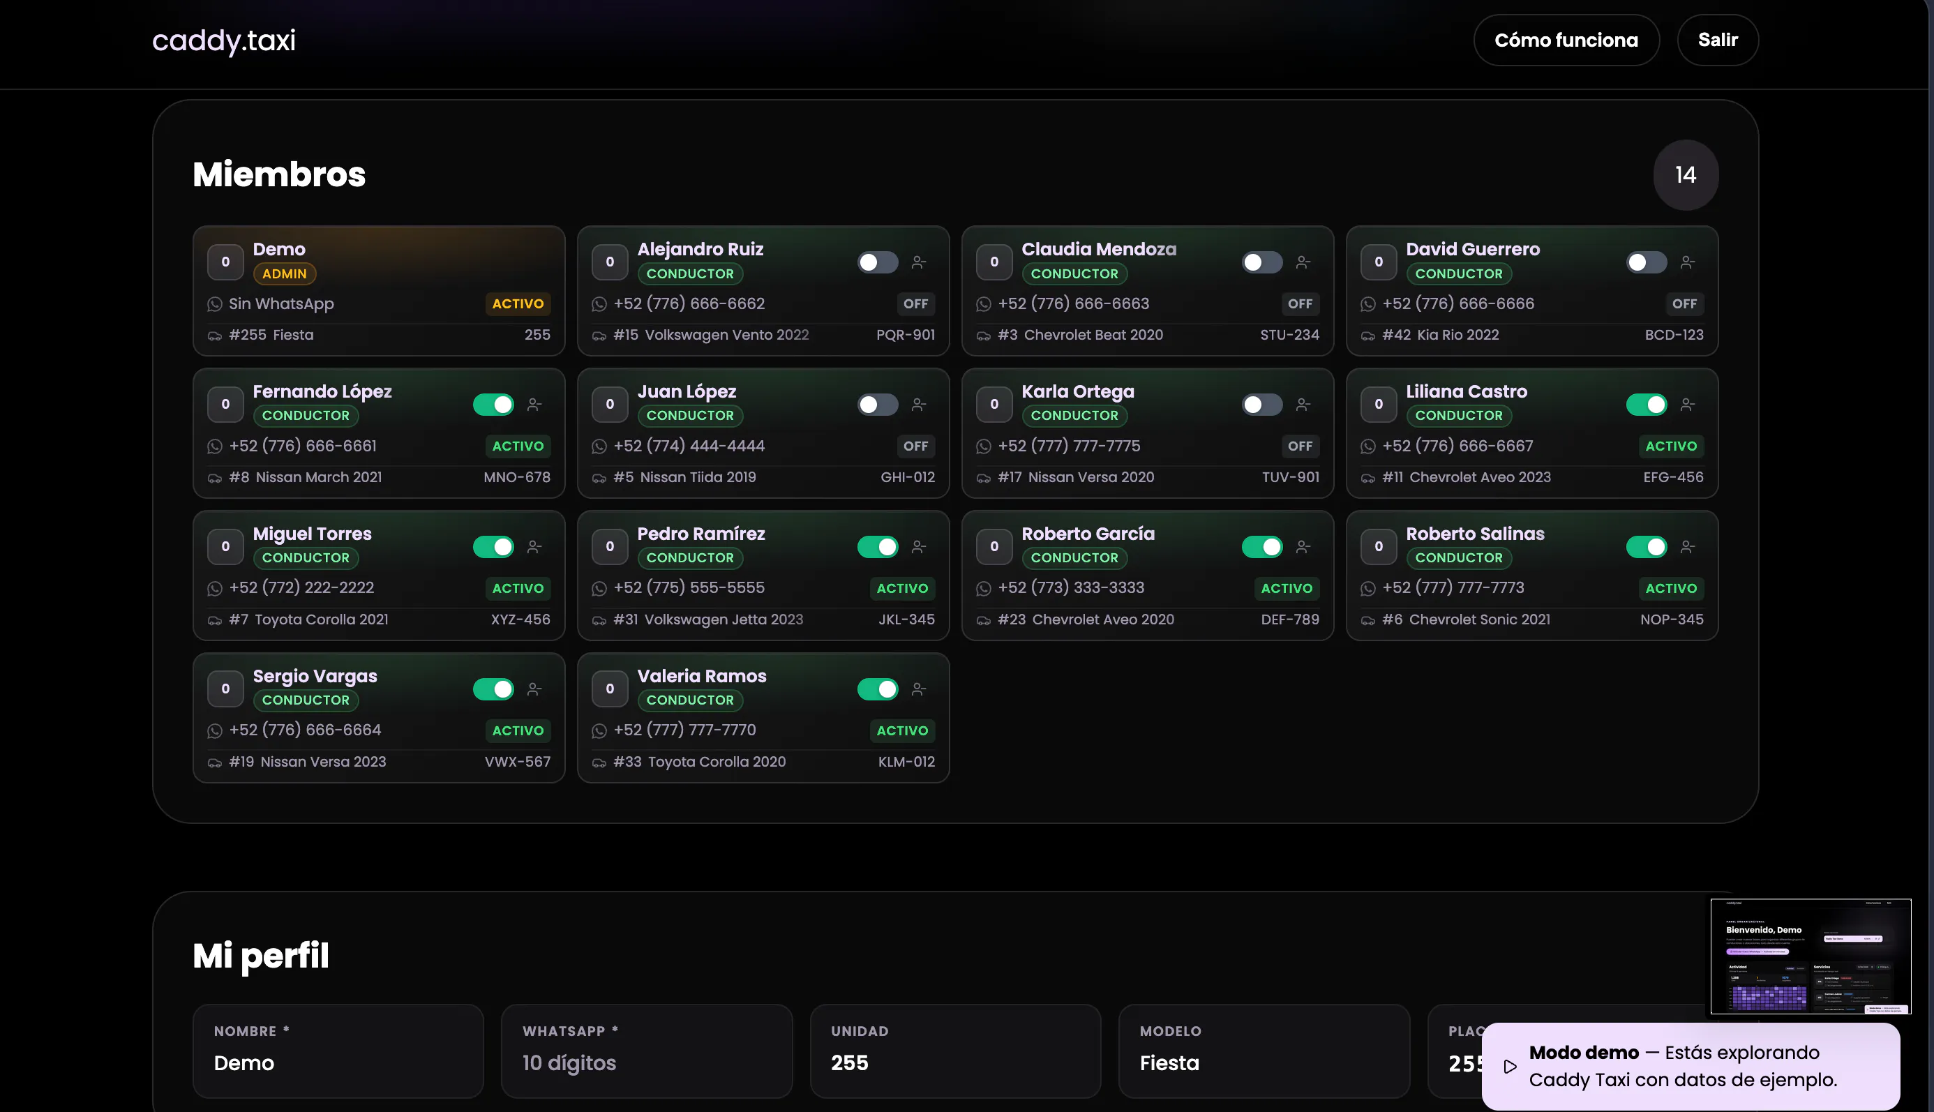Screen dimensions: 1934x1112
Task: Click the ADMIN role badge
Action: click(x=284, y=273)
